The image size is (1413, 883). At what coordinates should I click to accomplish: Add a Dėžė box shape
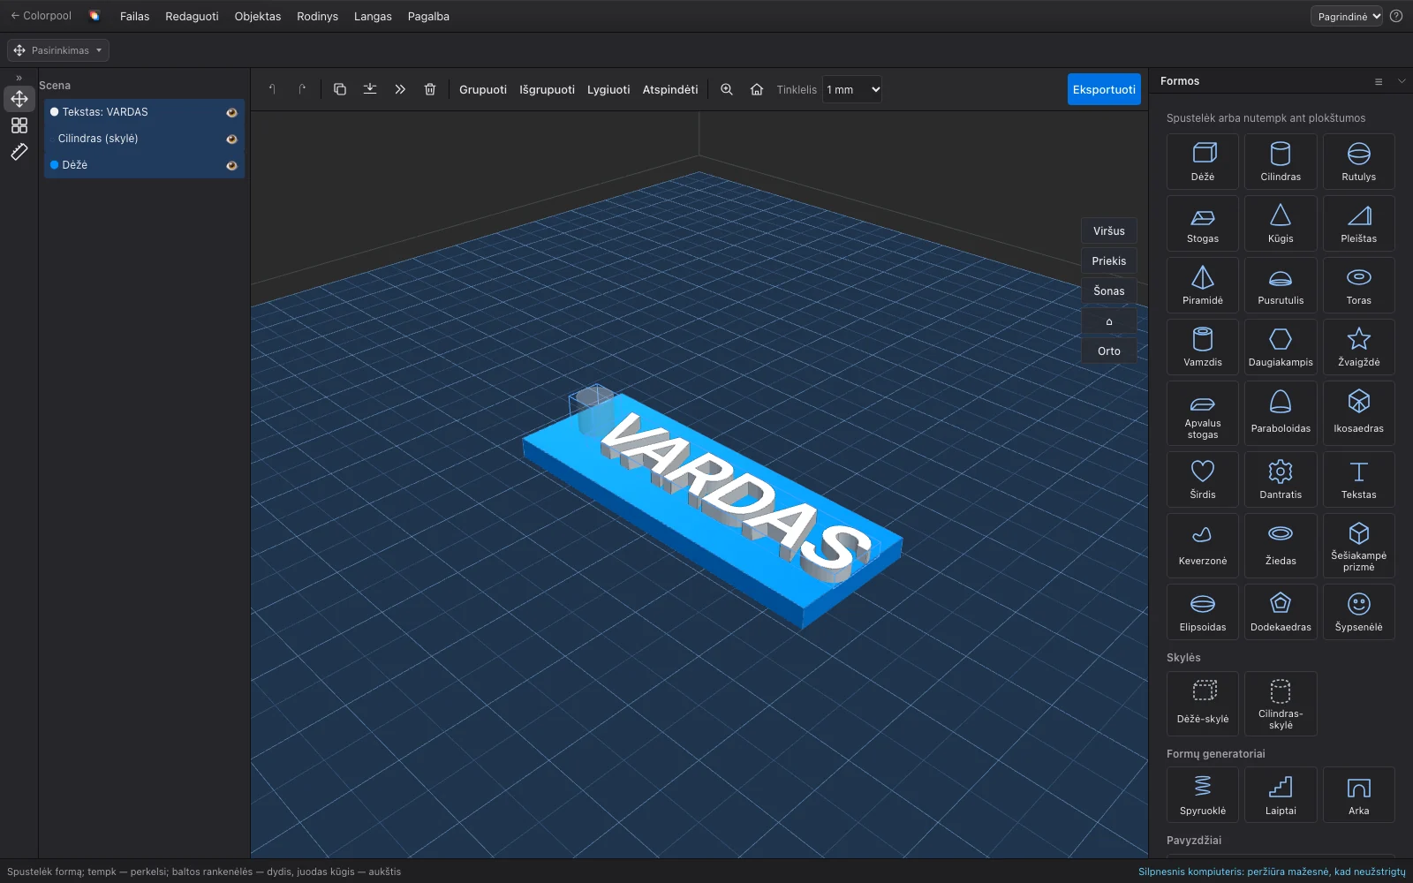(x=1203, y=162)
